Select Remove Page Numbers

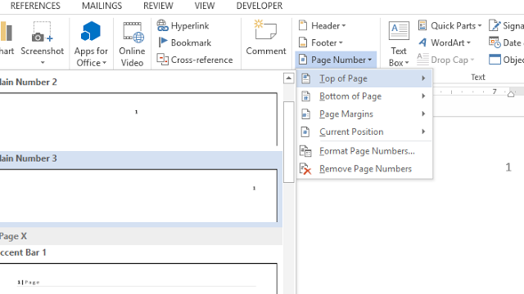pyautogui.click(x=364, y=169)
